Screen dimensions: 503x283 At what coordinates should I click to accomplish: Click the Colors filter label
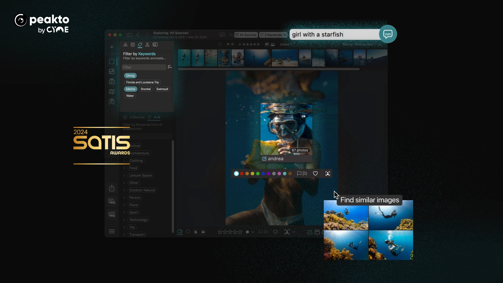click(x=284, y=44)
